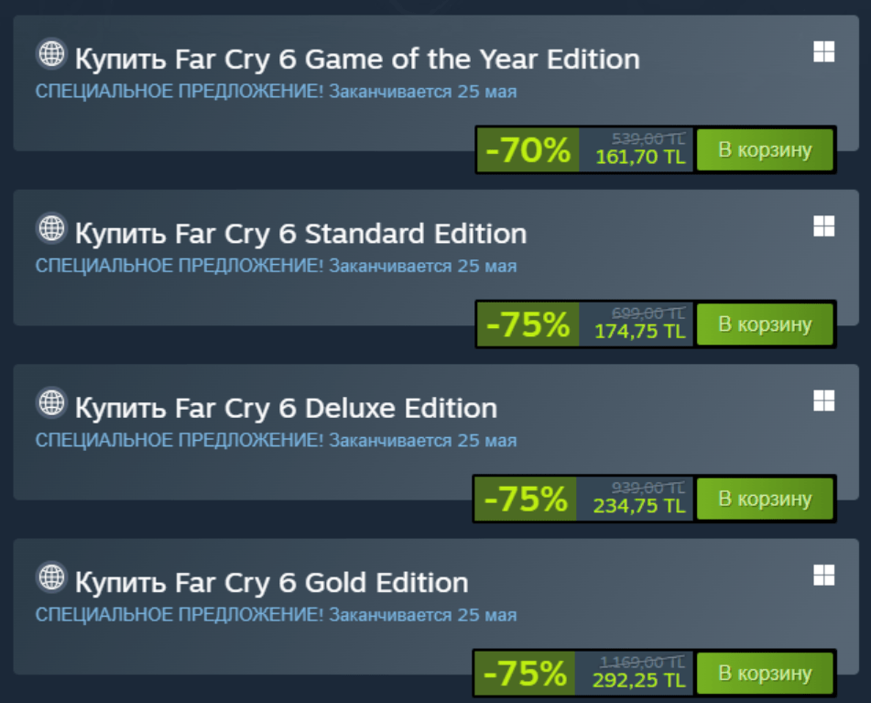
Task: Click 'Купить Far Cry 6 Gold Edition' heading
Action: point(271,583)
